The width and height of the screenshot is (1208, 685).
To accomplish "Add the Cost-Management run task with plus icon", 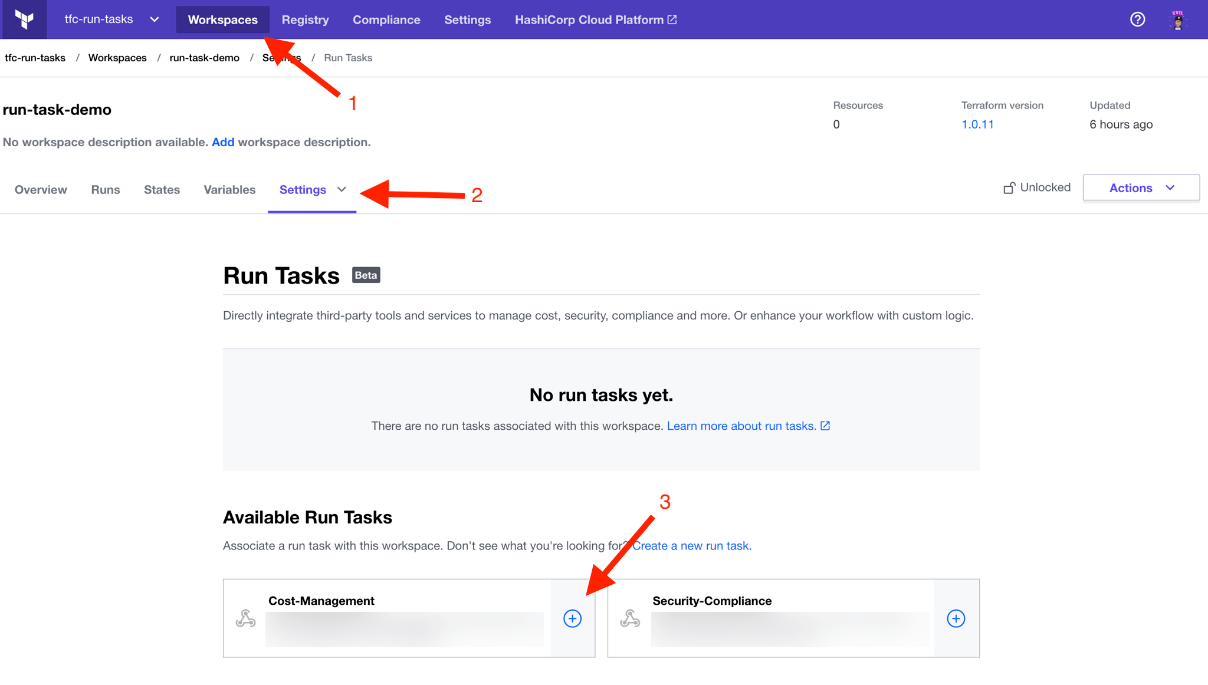I will pyautogui.click(x=572, y=618).
